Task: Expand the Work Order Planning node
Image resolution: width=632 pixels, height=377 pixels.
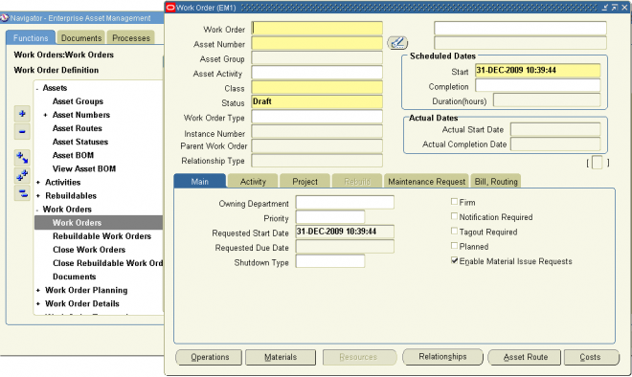Action: [x=38, y=290]
